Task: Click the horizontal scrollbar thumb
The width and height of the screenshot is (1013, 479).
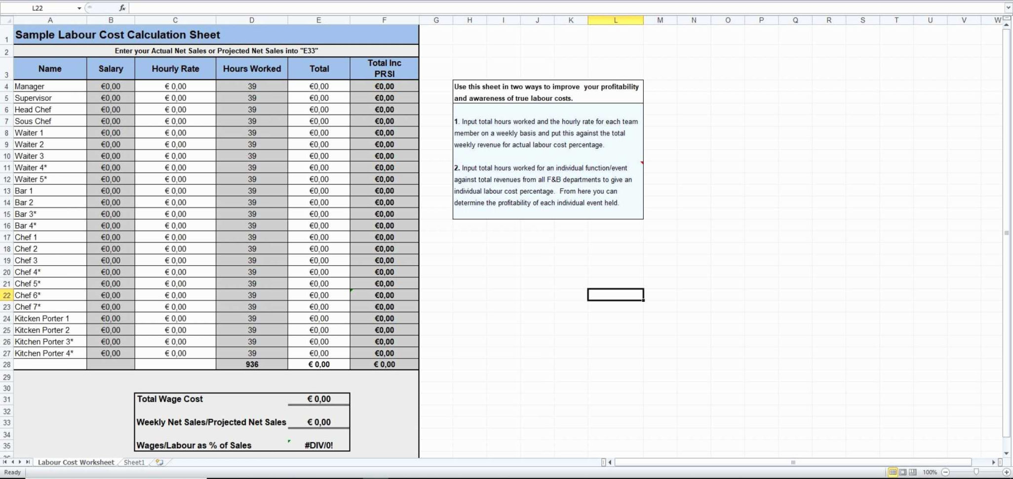Action: click(x=793, y=462)
